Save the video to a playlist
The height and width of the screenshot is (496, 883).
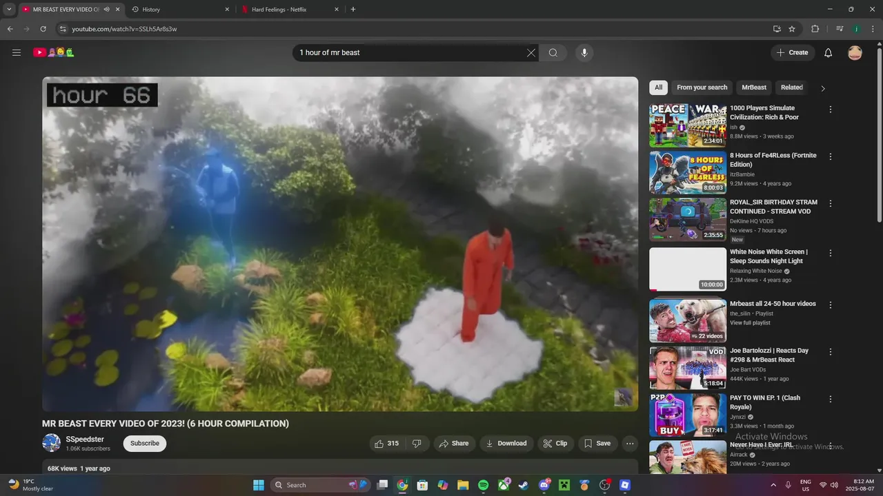pyautogui.click(x=597, y=444)
